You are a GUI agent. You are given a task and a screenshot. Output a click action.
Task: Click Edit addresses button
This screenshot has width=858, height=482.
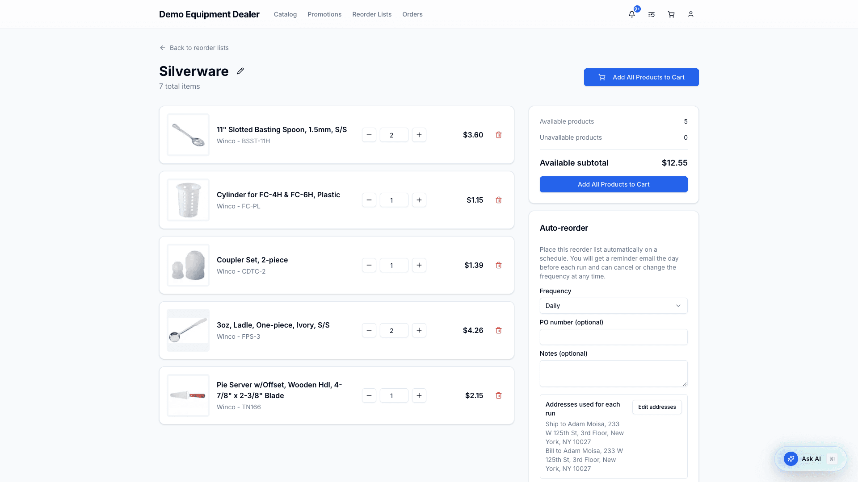(657, 407)
